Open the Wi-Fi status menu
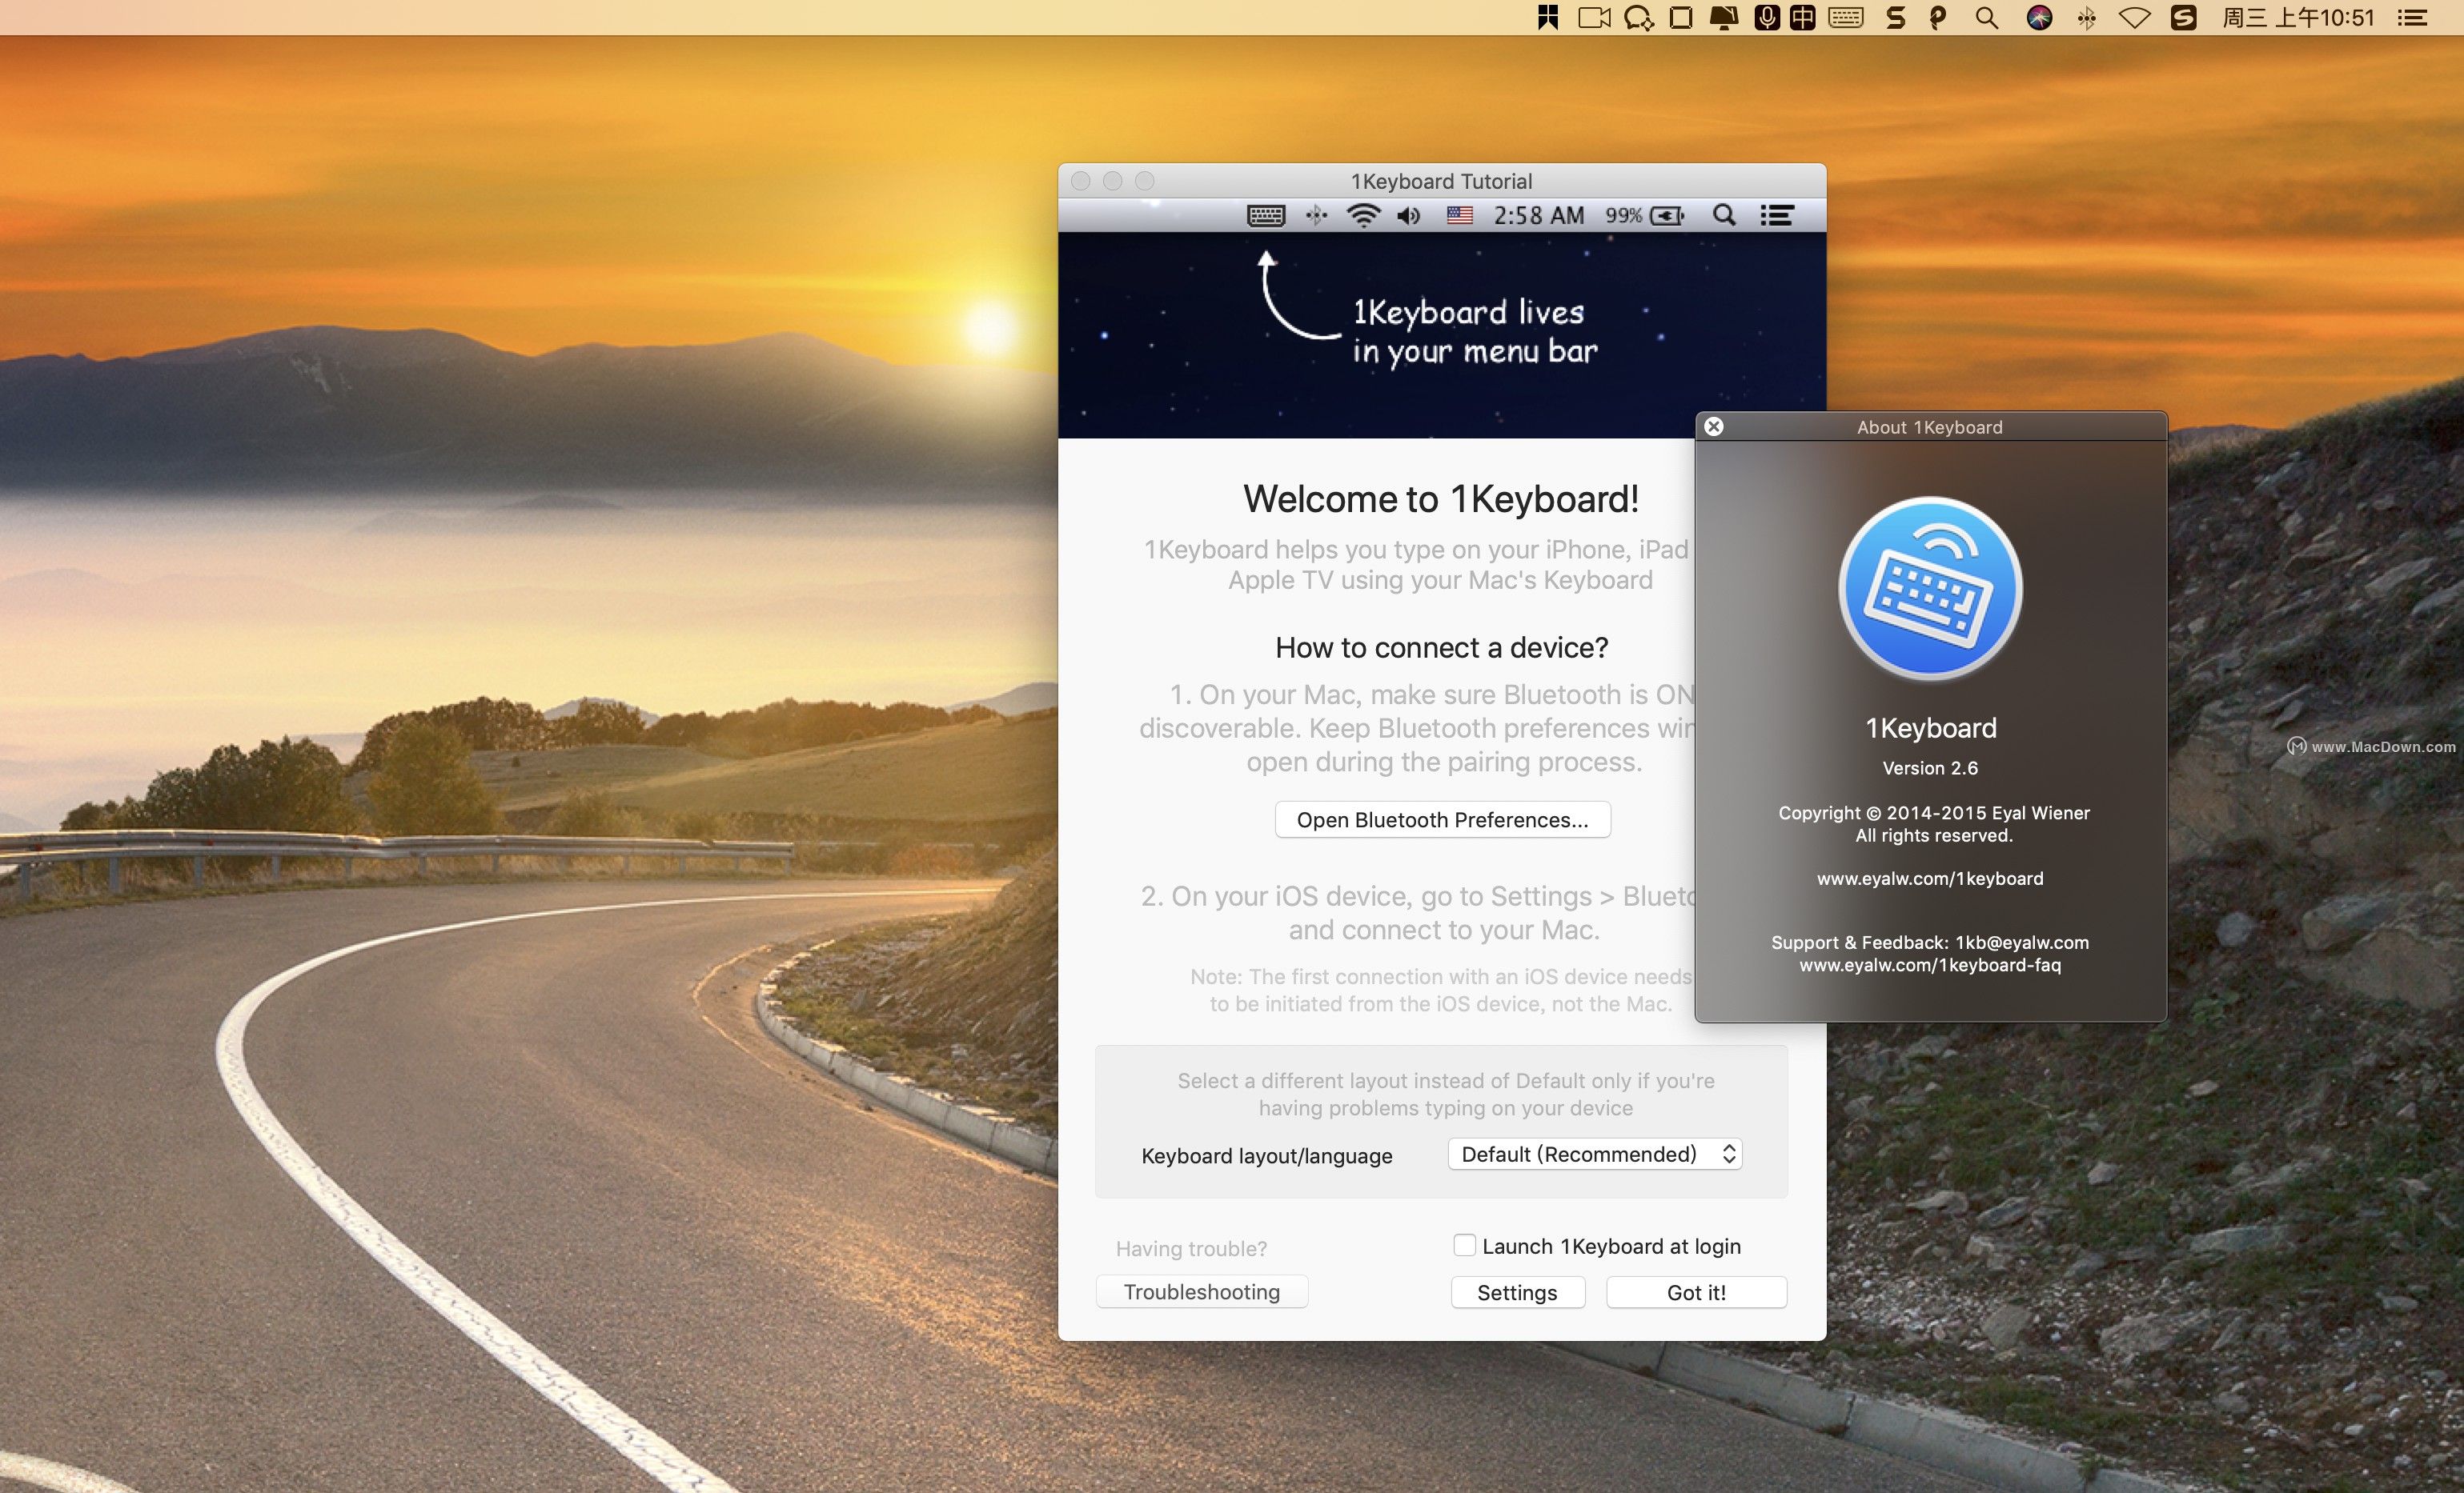The image size is (2464, 1493). 2135,17
